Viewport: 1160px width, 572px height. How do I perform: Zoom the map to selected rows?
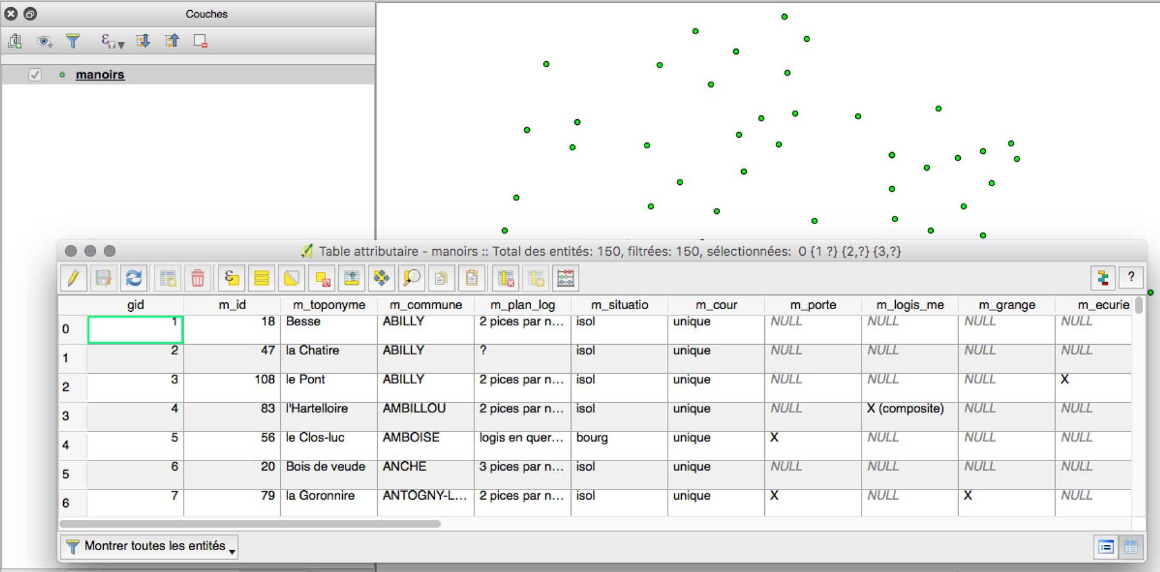pos(411,278)
